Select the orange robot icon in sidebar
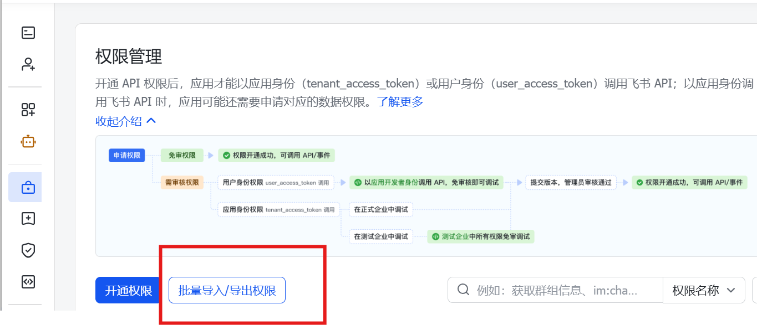Screen dimensions: 757x325 [28, 142]
